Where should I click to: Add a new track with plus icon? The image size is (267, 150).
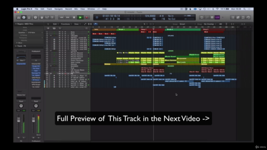(48, 28)
